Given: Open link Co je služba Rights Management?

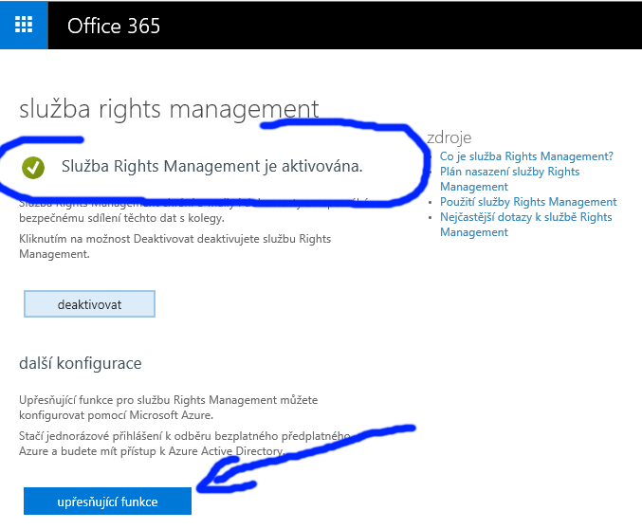Looking at the screenshot, I should [x=526, y=156].
